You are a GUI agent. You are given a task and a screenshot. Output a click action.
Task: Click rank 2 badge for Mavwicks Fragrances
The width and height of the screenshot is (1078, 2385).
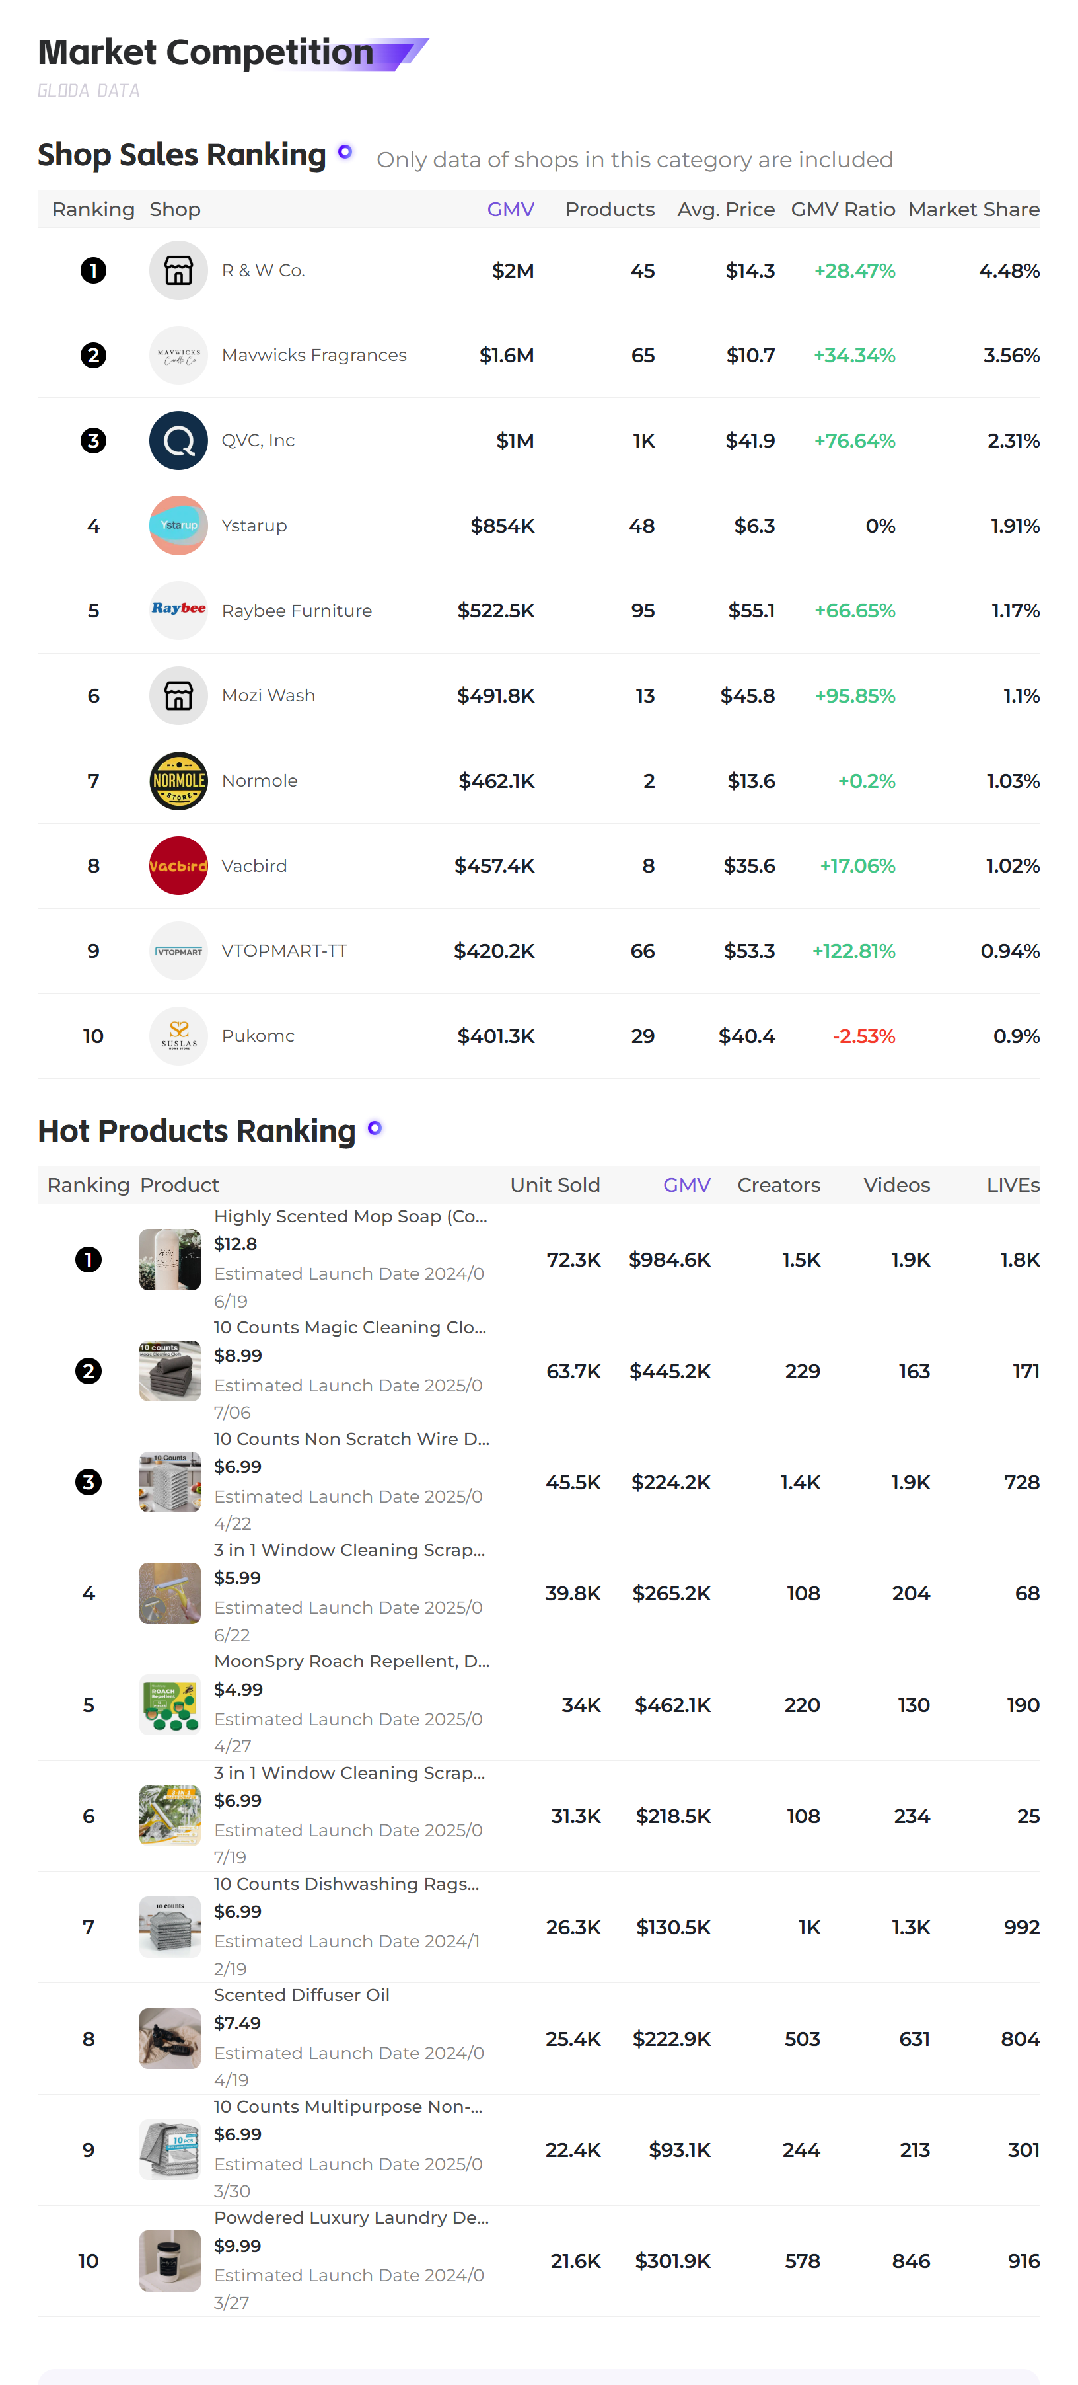[x=93, y=356]
